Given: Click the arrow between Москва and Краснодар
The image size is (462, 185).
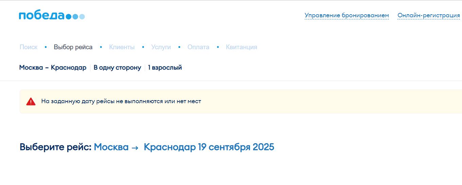Looking at the screenshot, I should 135,148.
